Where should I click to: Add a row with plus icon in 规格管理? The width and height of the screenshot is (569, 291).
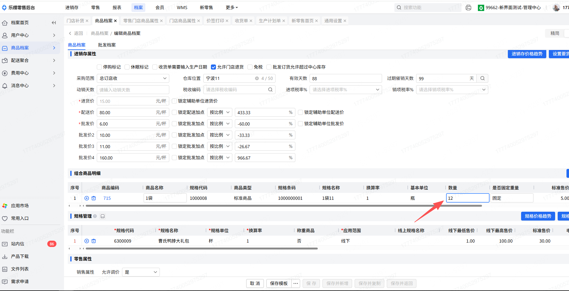click(87, 241)
